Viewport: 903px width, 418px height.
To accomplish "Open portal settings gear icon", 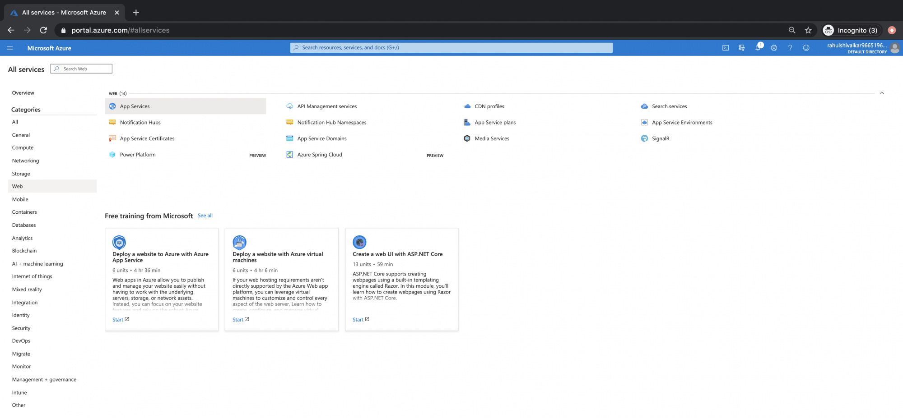I will coord(774,48).
